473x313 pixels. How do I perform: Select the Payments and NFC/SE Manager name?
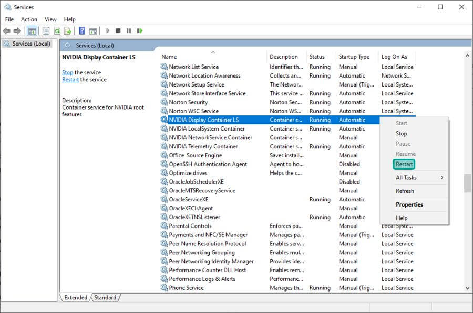pos(208,235)
